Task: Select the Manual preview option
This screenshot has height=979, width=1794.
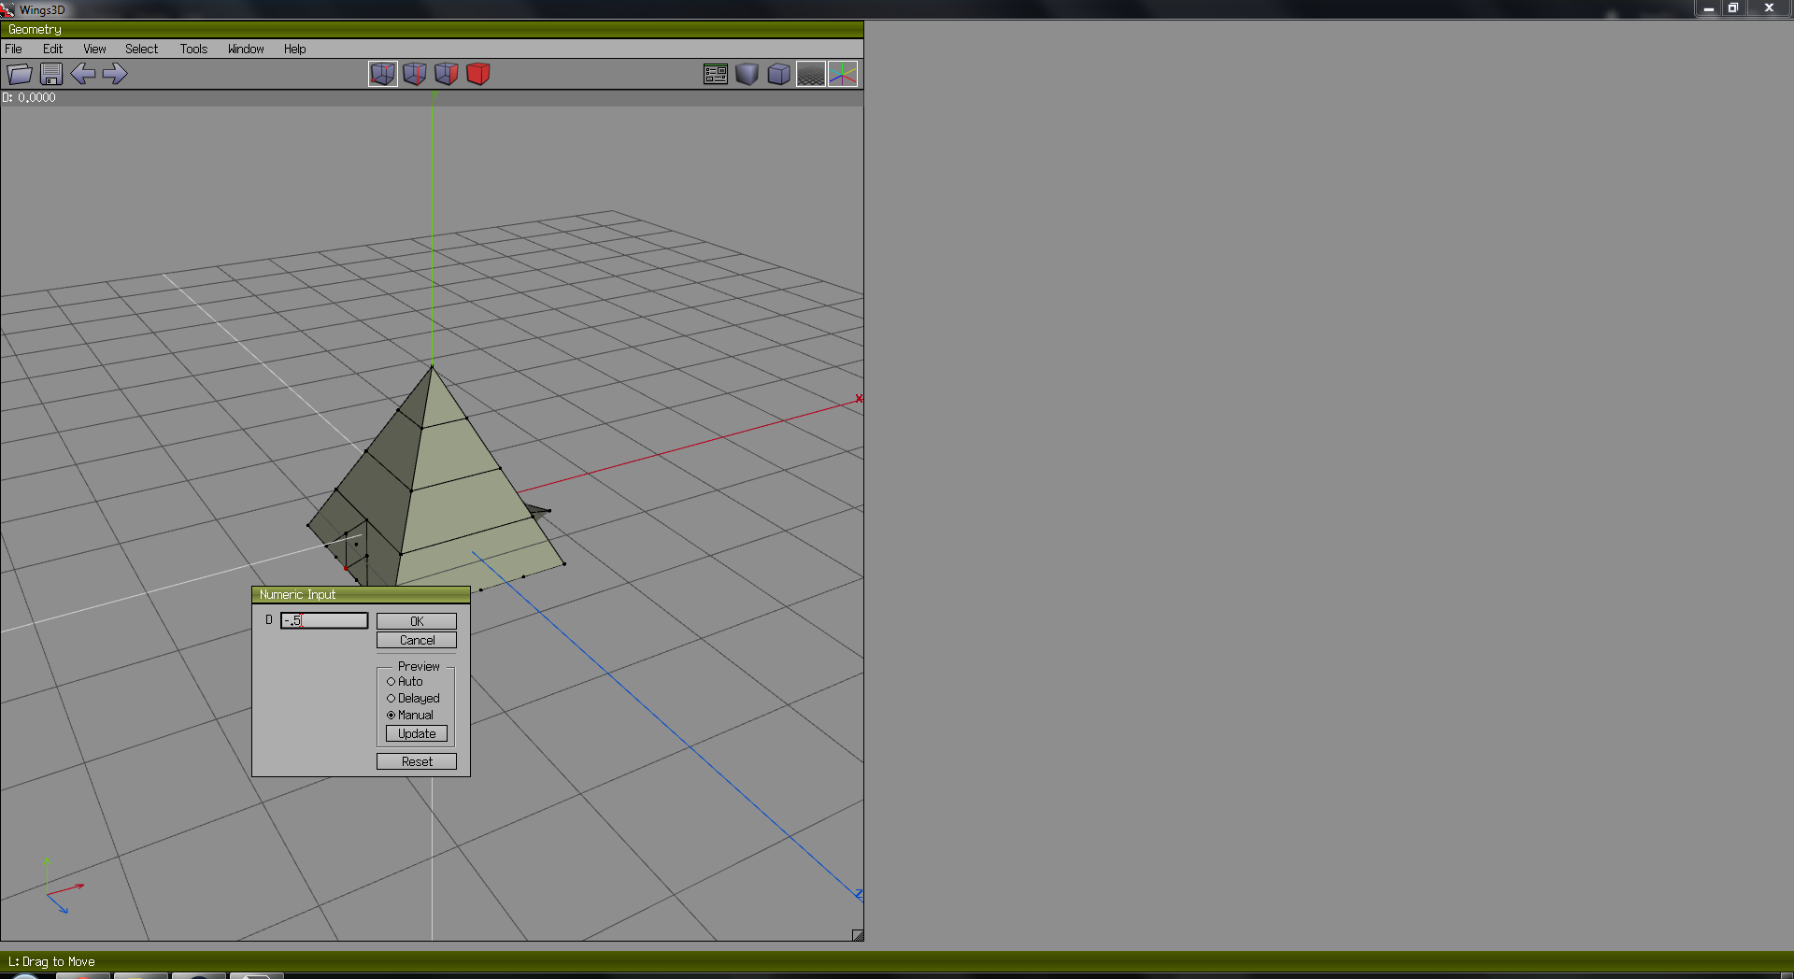Action: [x=410, y=716]
